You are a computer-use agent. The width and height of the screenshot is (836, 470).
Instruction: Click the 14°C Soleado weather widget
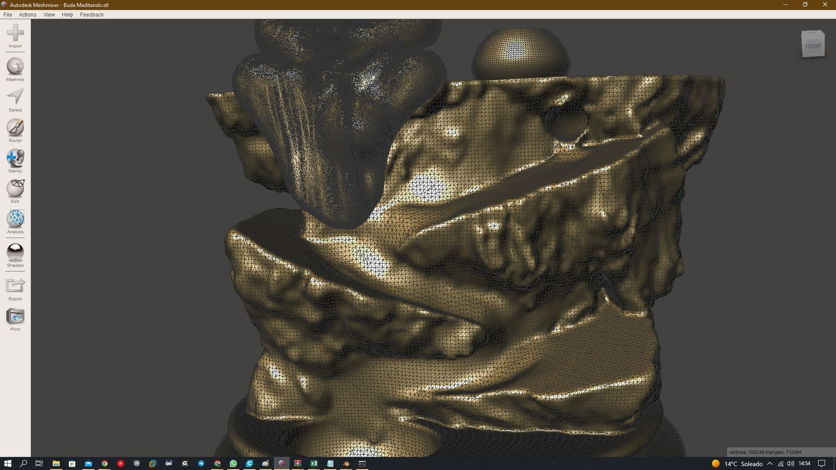pos(737,463)
